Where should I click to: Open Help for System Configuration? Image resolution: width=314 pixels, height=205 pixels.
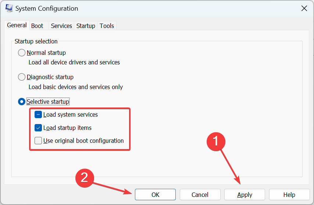[x=289, y=195]
